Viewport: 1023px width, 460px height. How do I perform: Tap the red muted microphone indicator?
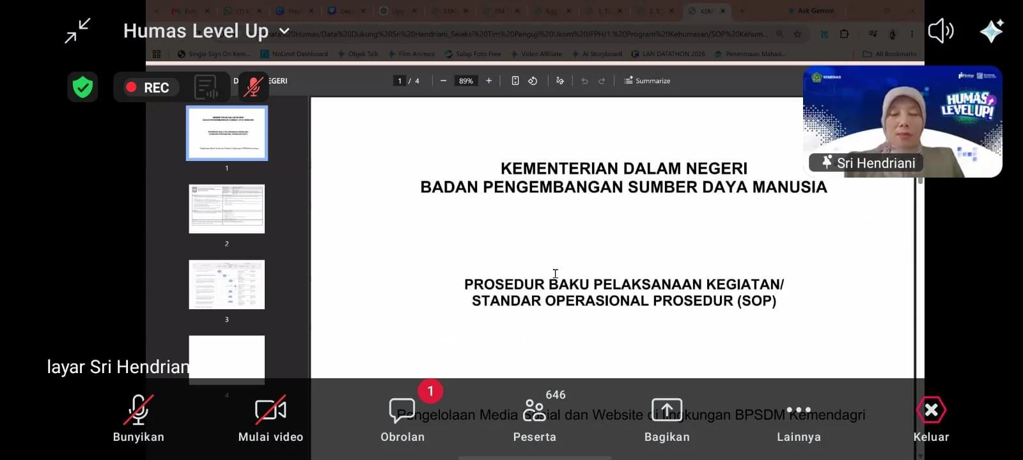point(253,87)
